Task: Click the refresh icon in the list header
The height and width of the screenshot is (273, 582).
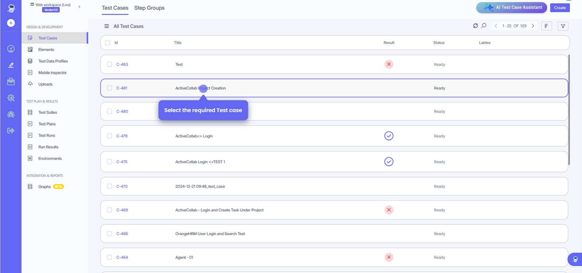Action: tap(475, 26)
